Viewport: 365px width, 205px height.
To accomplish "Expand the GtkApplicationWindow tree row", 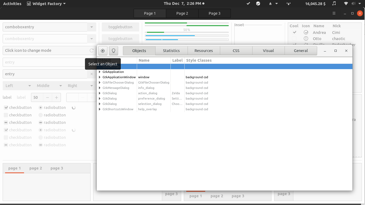I will point(100,77).
